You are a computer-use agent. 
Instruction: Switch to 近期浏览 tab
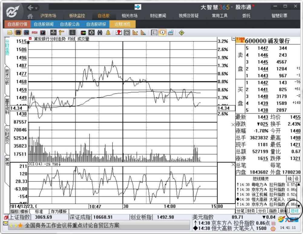click(123, 24)
